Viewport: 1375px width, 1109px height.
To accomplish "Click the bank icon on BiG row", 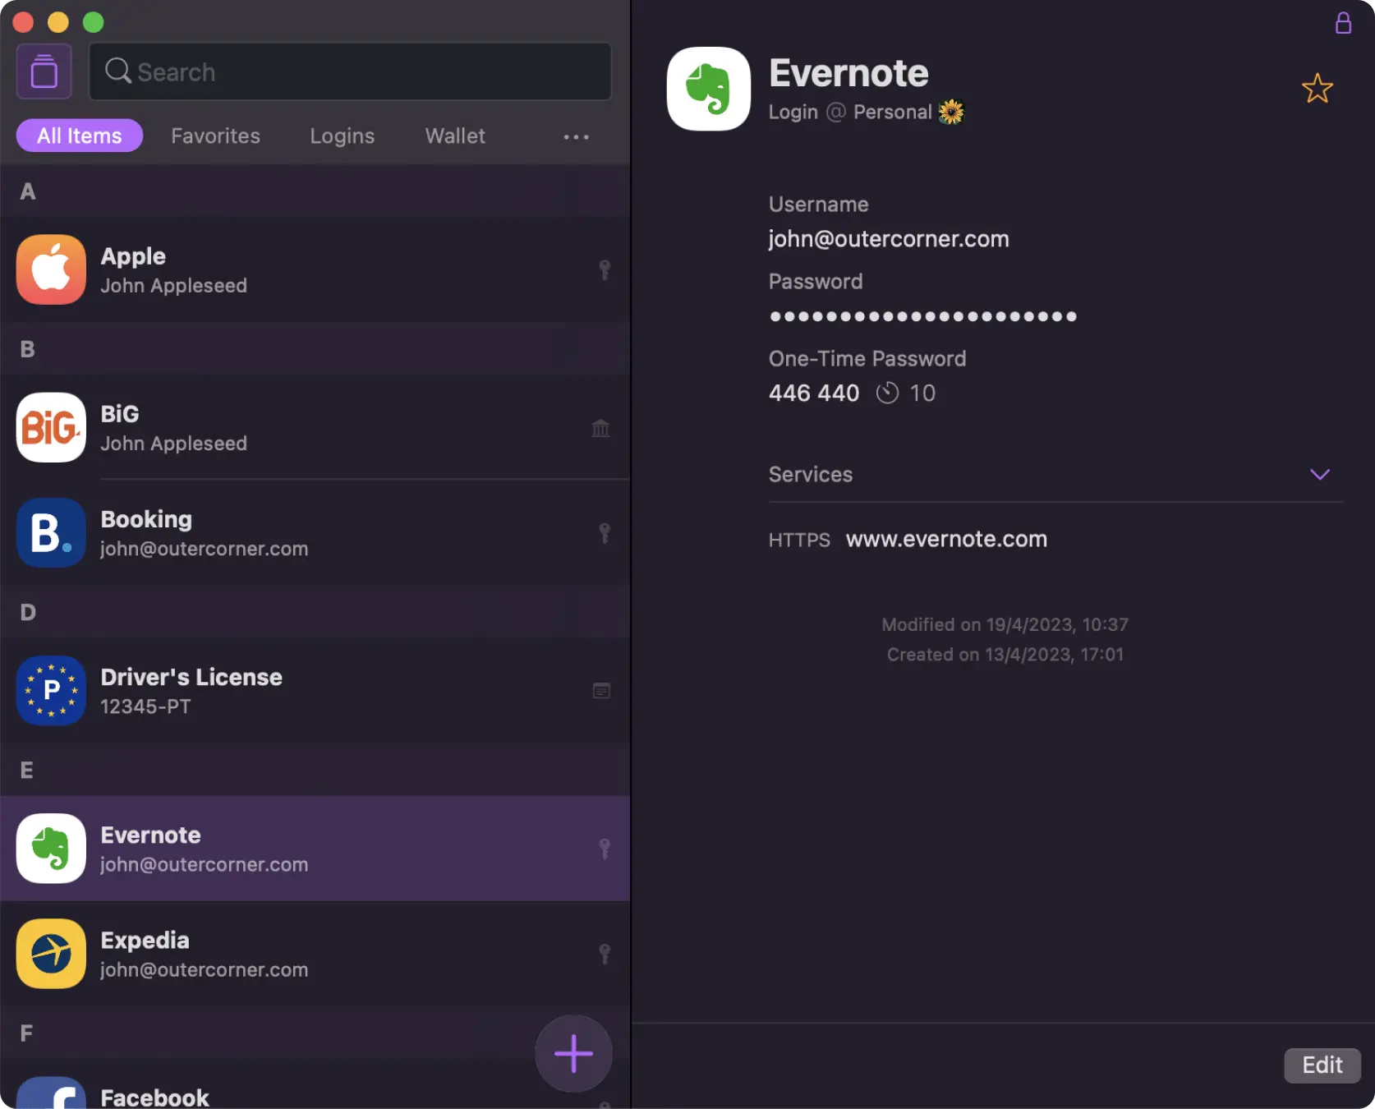I will pyautogui.click(x=600, y=428).
